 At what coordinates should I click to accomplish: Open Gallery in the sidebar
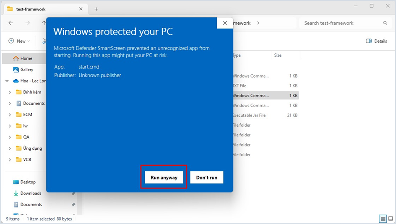[x=26, y=70]
